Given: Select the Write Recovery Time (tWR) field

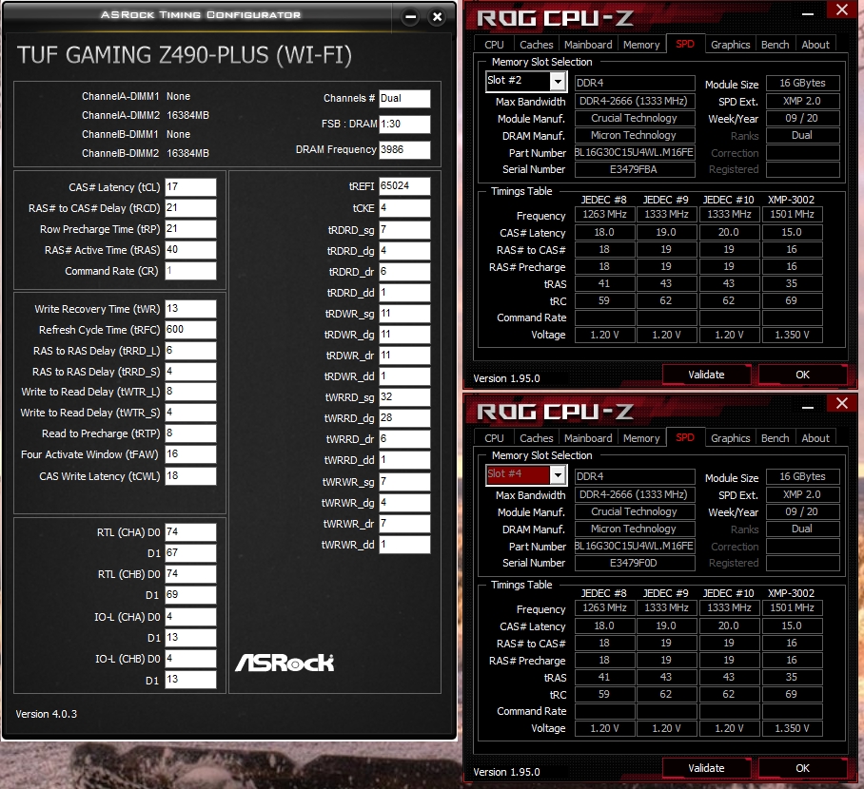Looking at the screenshot, I should (190, 309).
